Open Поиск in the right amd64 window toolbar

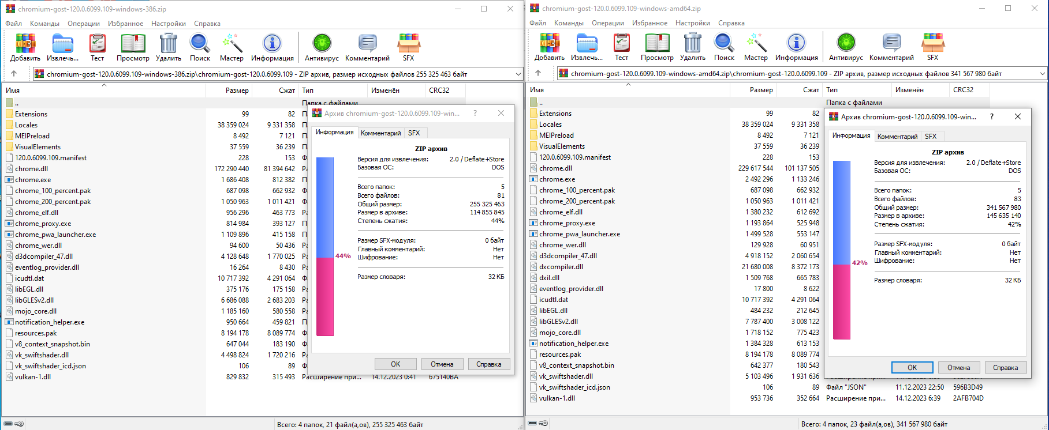tap(724, 47)
